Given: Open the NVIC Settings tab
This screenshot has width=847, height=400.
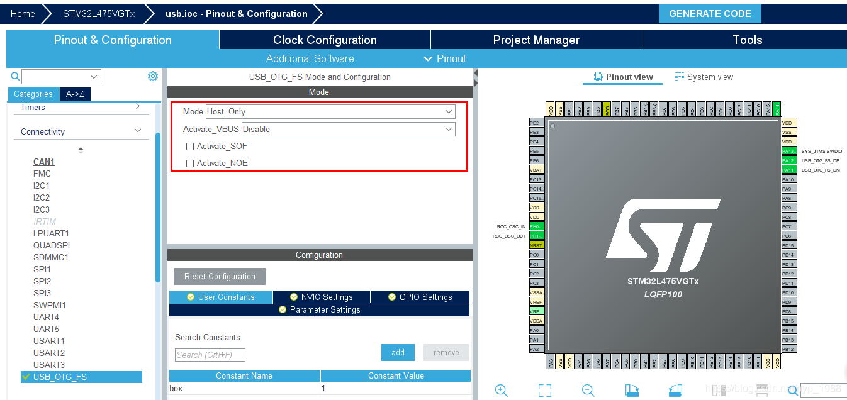Looking at the screenshot, I should point(322,297).
